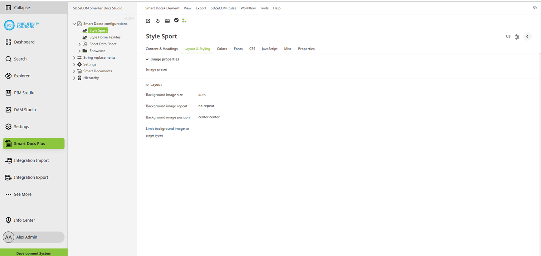
Task: Expand the Smart Documents node
Action: point(74,71)
